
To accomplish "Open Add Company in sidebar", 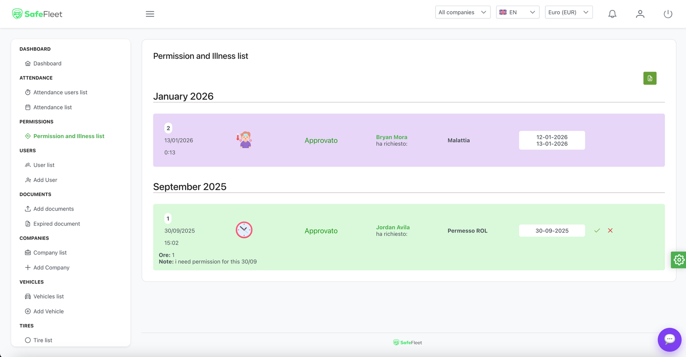I will point(51,268).
